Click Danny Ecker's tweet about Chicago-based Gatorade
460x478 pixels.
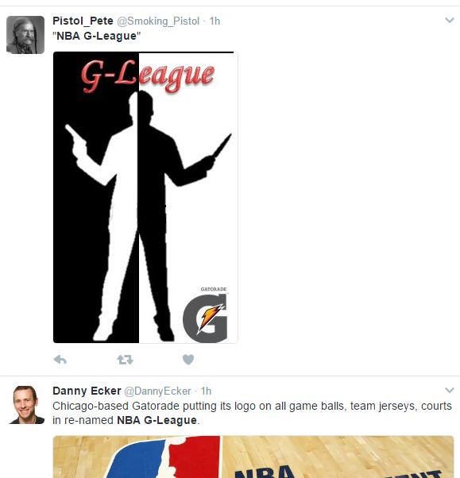pos(252,413)
